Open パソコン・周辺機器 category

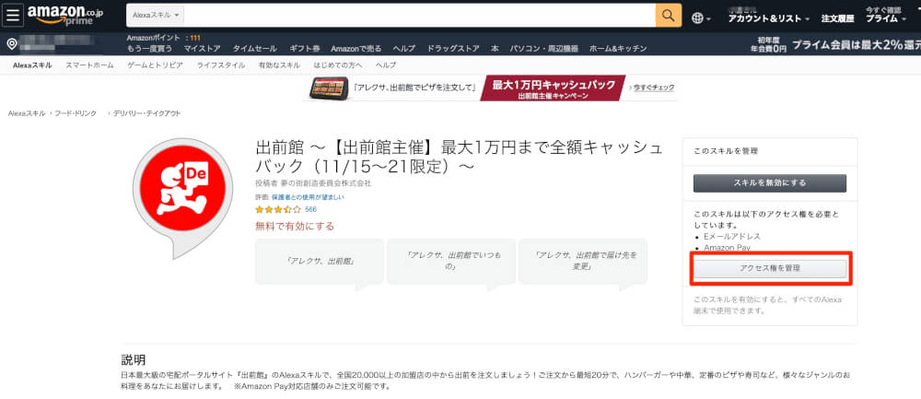click(x=543, y=48)
